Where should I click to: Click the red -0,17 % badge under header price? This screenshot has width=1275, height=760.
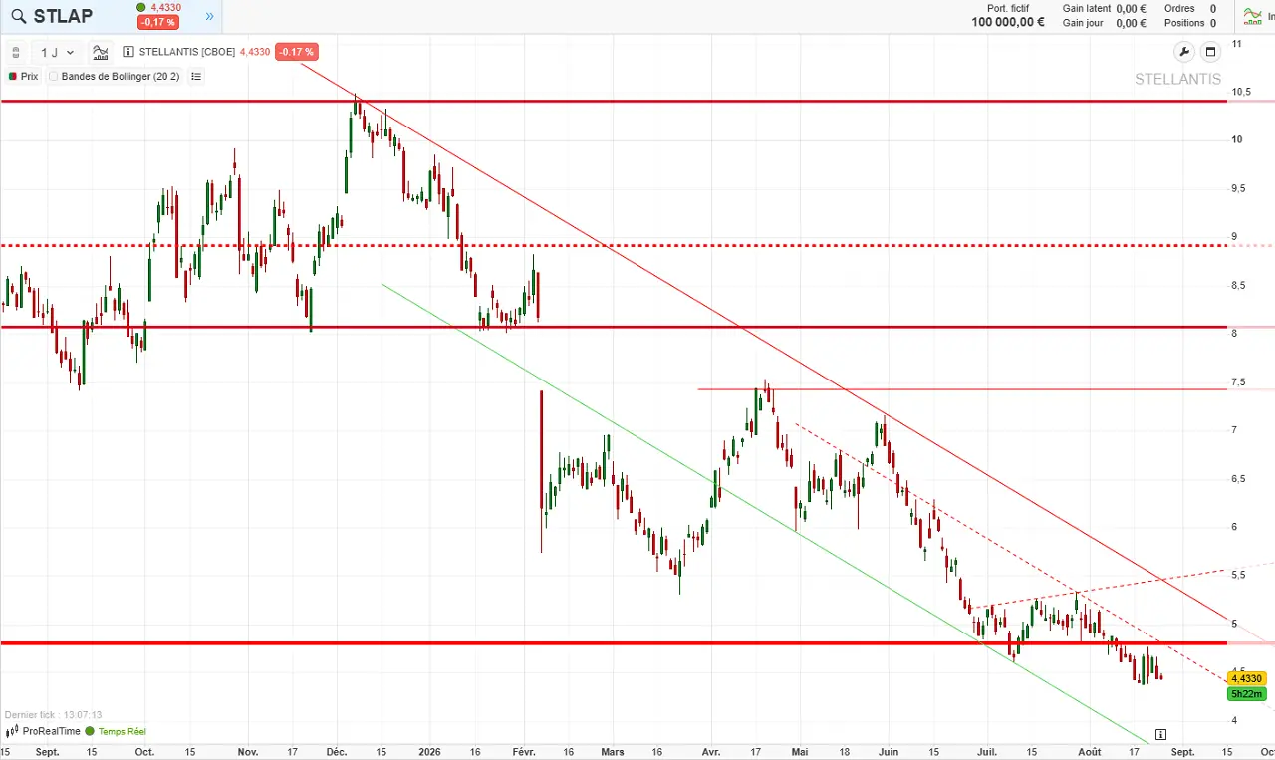tap(158, 22)
